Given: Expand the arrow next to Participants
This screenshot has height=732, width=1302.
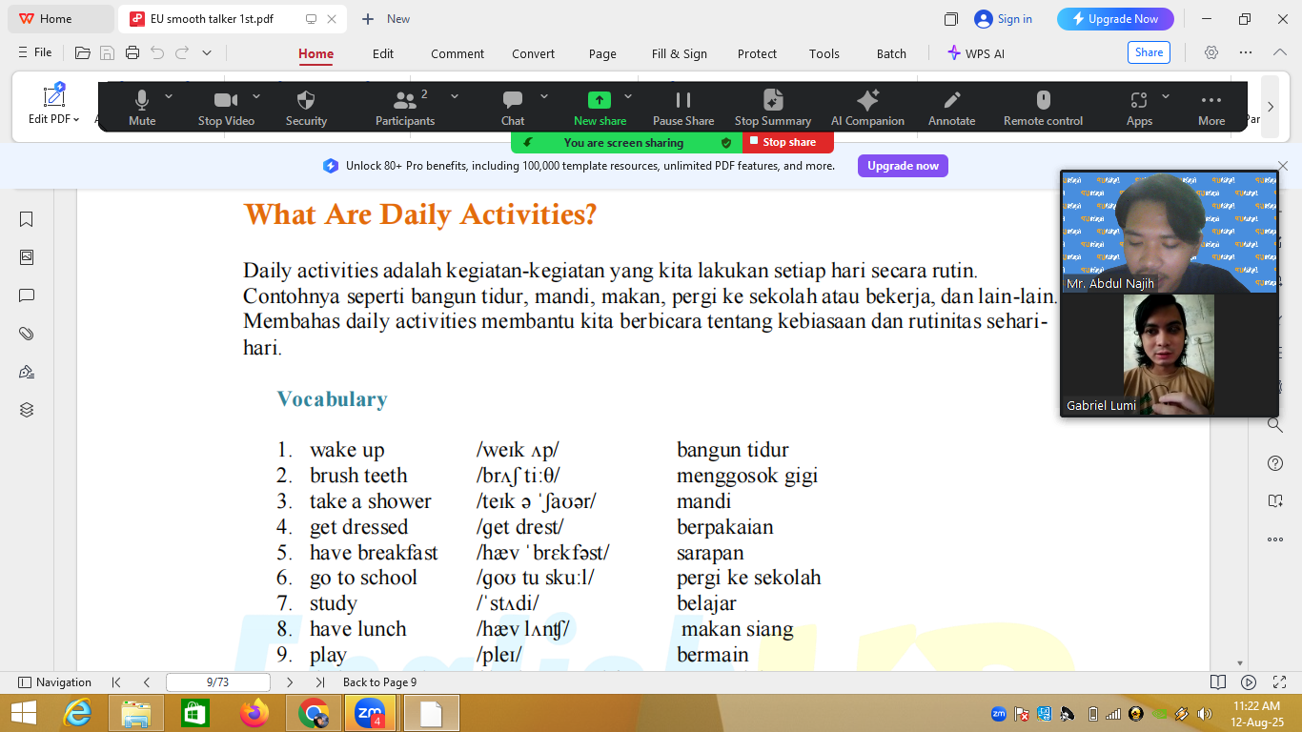Looking at the screenshot, I should click(455, 96).
